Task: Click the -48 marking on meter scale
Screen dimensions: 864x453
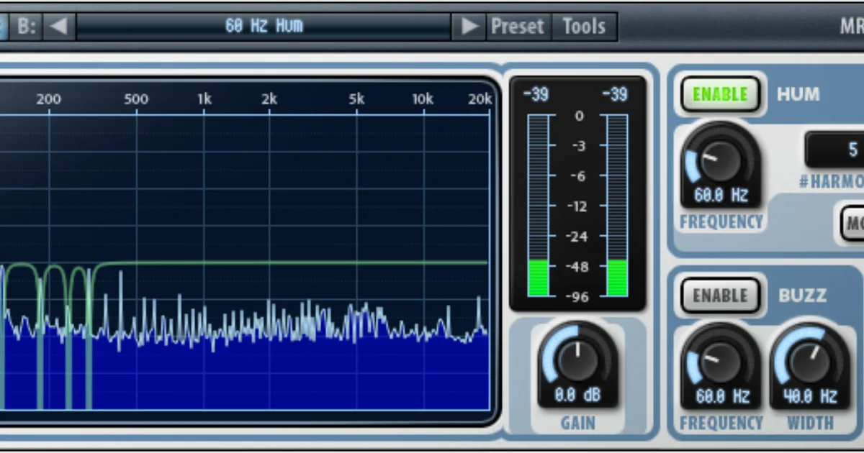Action: pyautogui.click(x=579, y=267)
